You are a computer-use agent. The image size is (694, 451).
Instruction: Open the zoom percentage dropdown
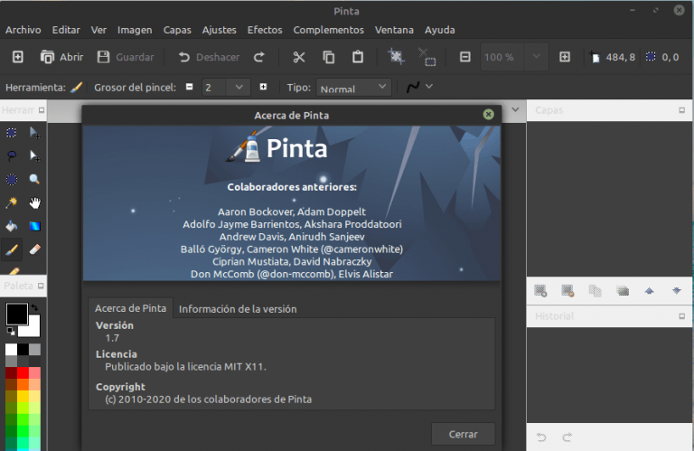[536, 57]
